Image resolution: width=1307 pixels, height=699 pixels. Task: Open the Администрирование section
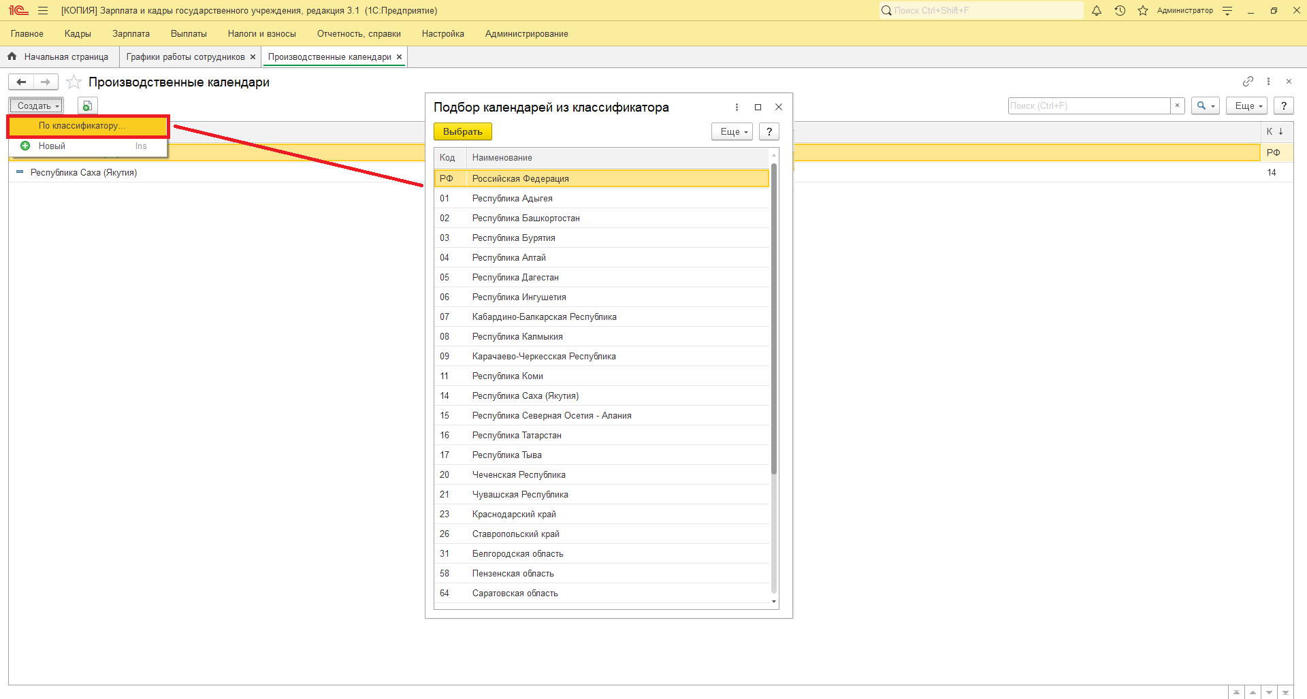coord(527,33)
